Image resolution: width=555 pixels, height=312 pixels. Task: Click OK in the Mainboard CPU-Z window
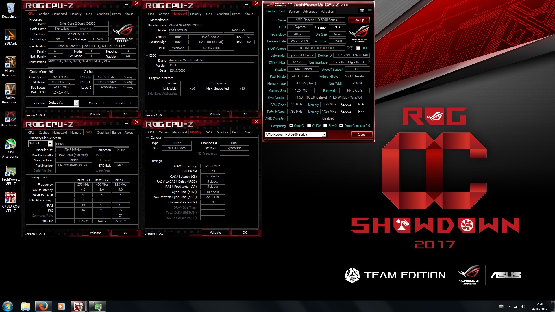(x=245, y=114)
